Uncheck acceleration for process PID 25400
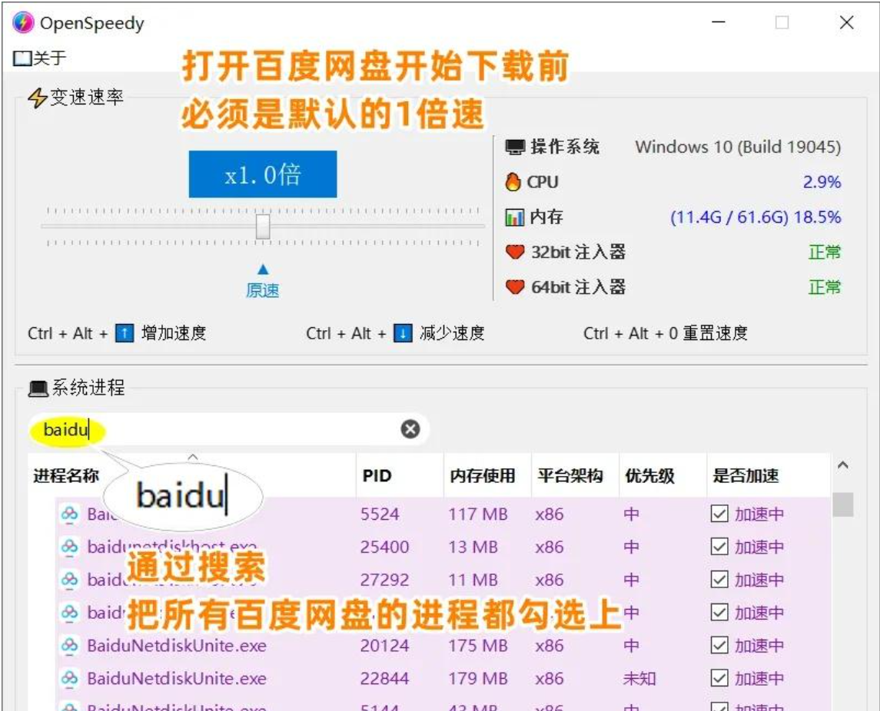Image resolution: width=880 pixels, height=711 pixels. tap(719, 546)
